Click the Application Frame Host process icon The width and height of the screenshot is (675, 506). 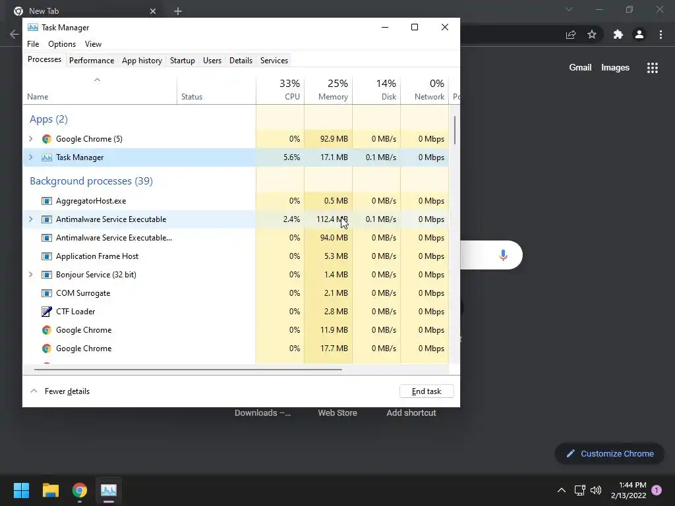click(47, 256)
